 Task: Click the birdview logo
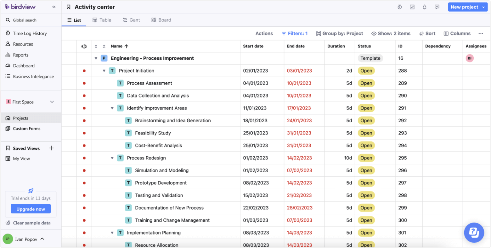[x=20, y=7]
